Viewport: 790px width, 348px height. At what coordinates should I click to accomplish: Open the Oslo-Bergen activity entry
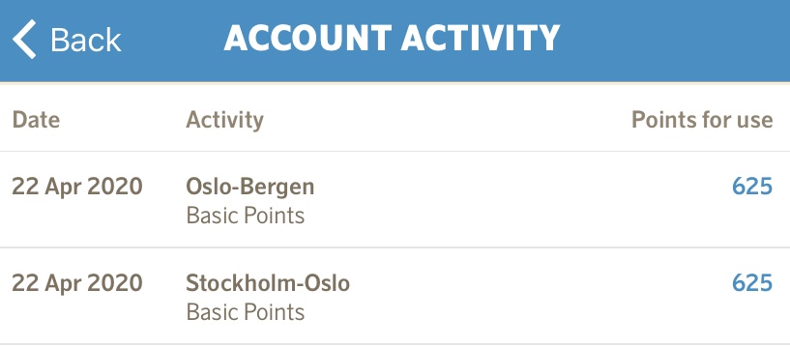(x=395, y=200)
